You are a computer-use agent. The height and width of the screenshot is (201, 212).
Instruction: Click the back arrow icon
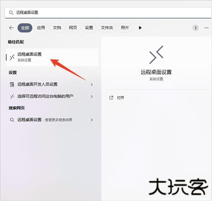click(11, 28)
